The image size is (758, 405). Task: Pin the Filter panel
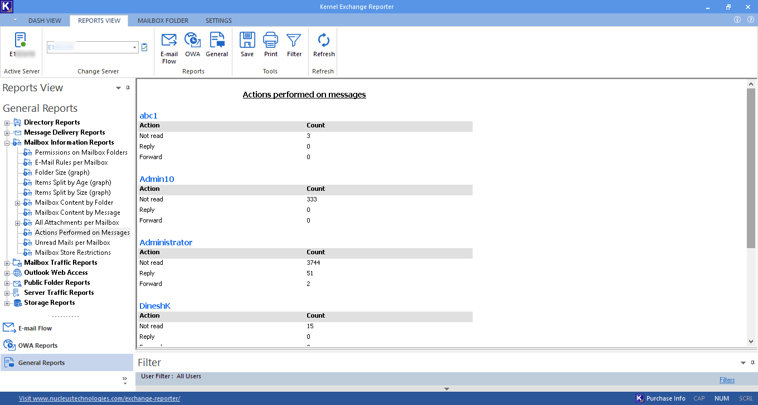(752, 363)
